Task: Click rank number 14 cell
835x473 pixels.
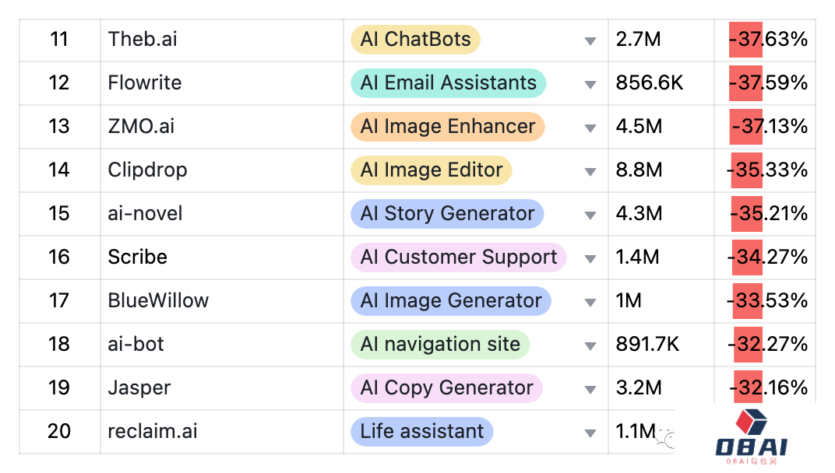Action: (60, 171)
